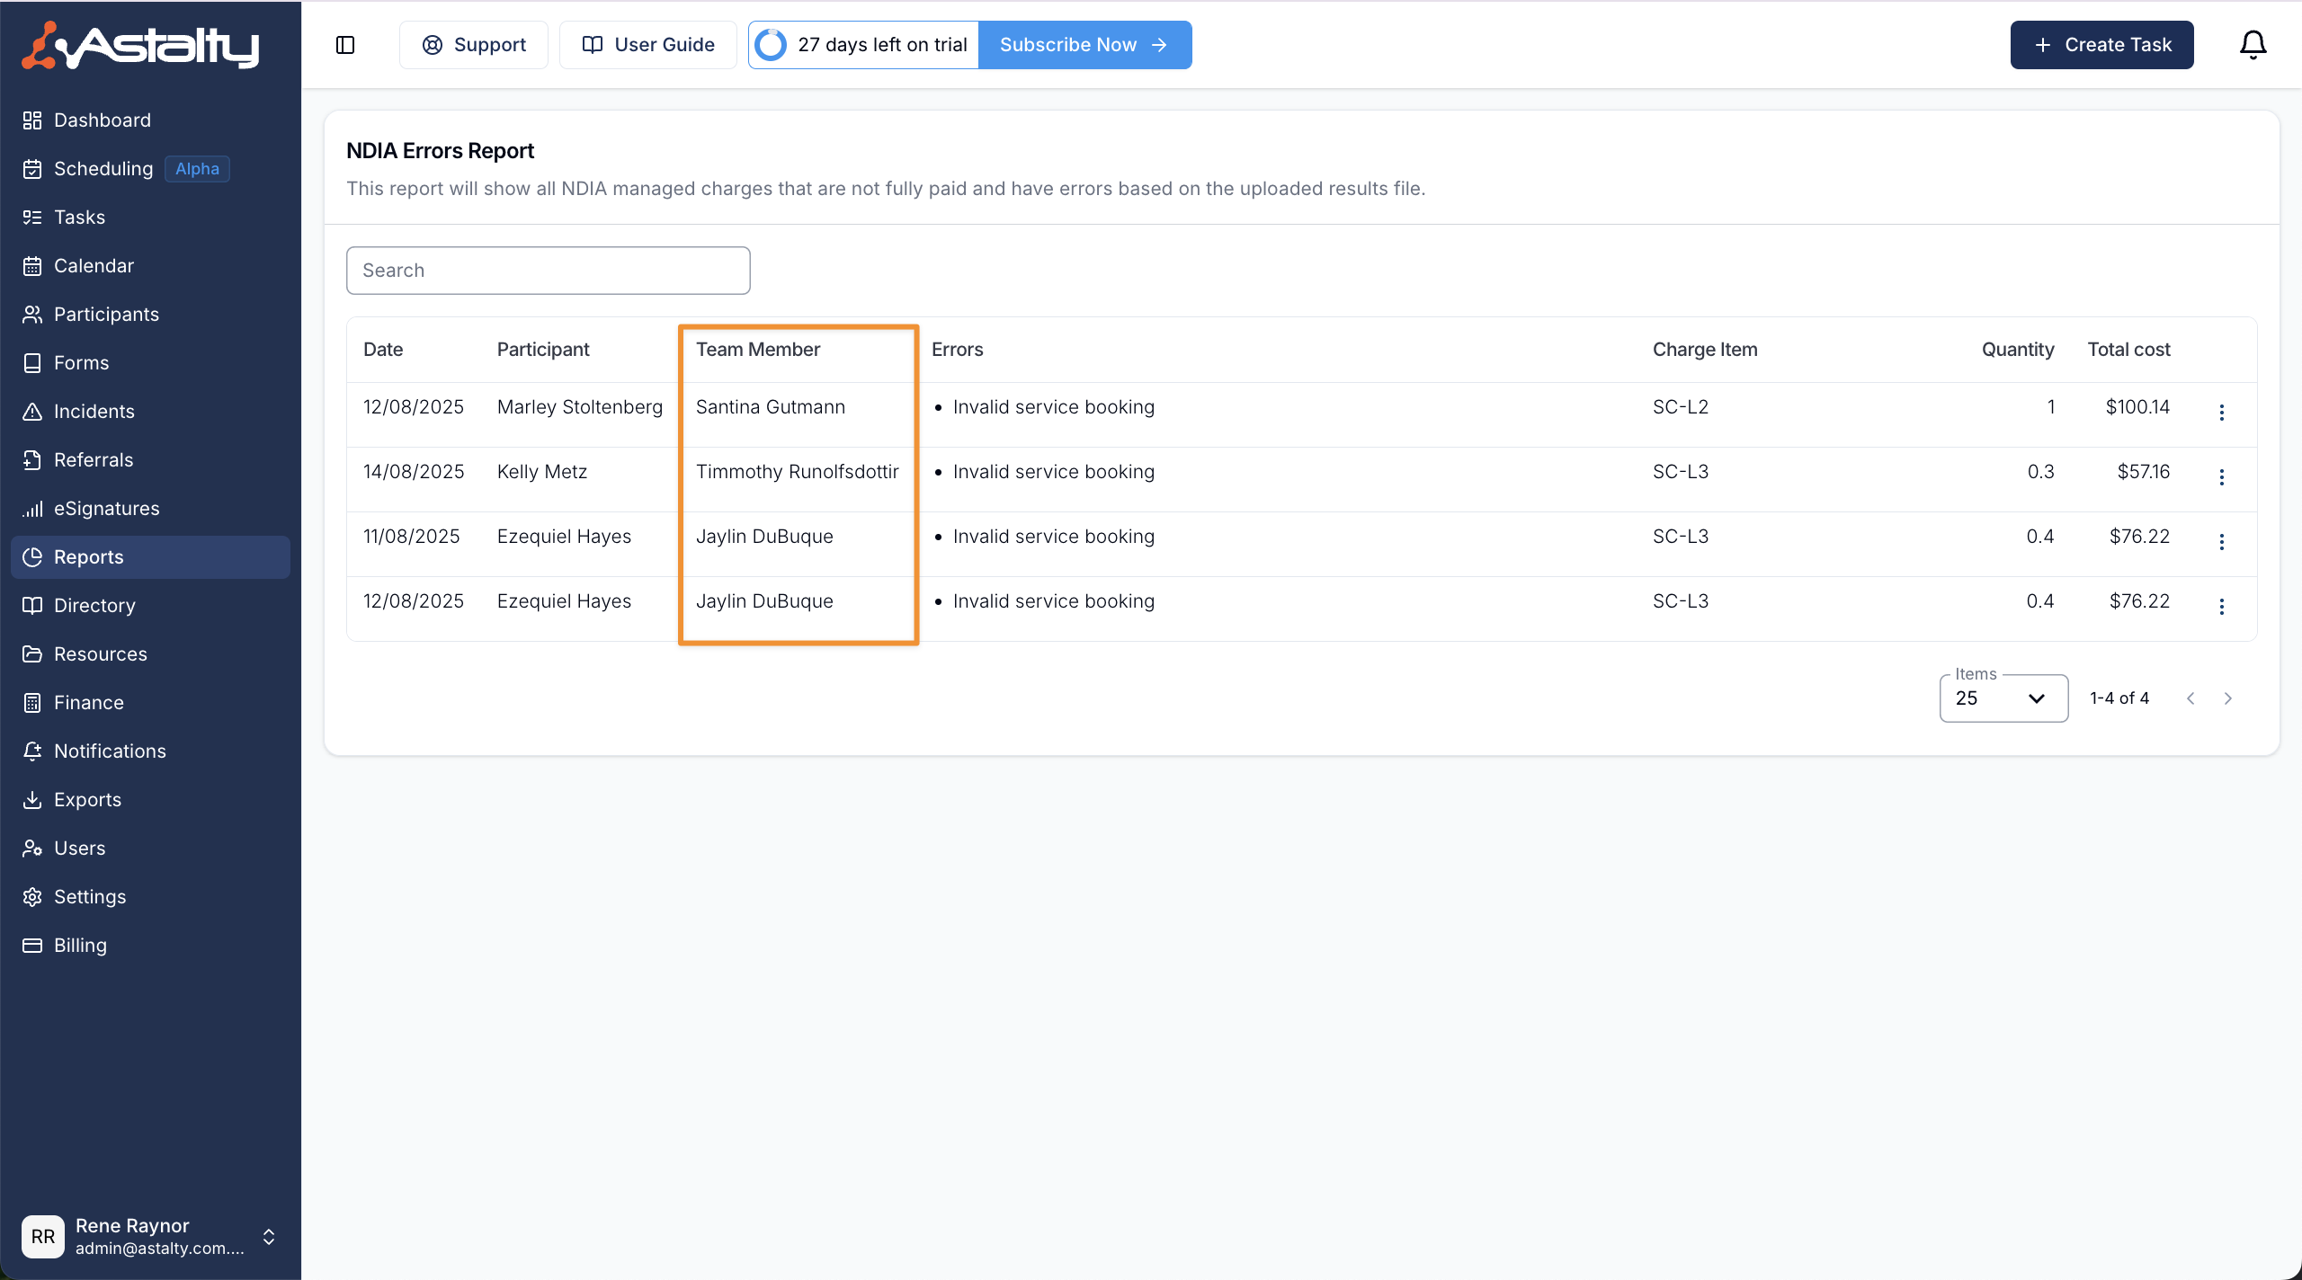
Task: Click Subscribe Now button
Action: [1084, 45]
